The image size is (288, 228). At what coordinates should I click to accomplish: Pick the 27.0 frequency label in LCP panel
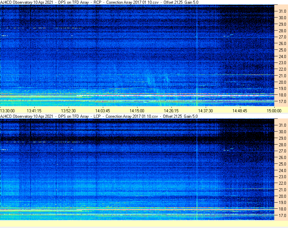283,151
